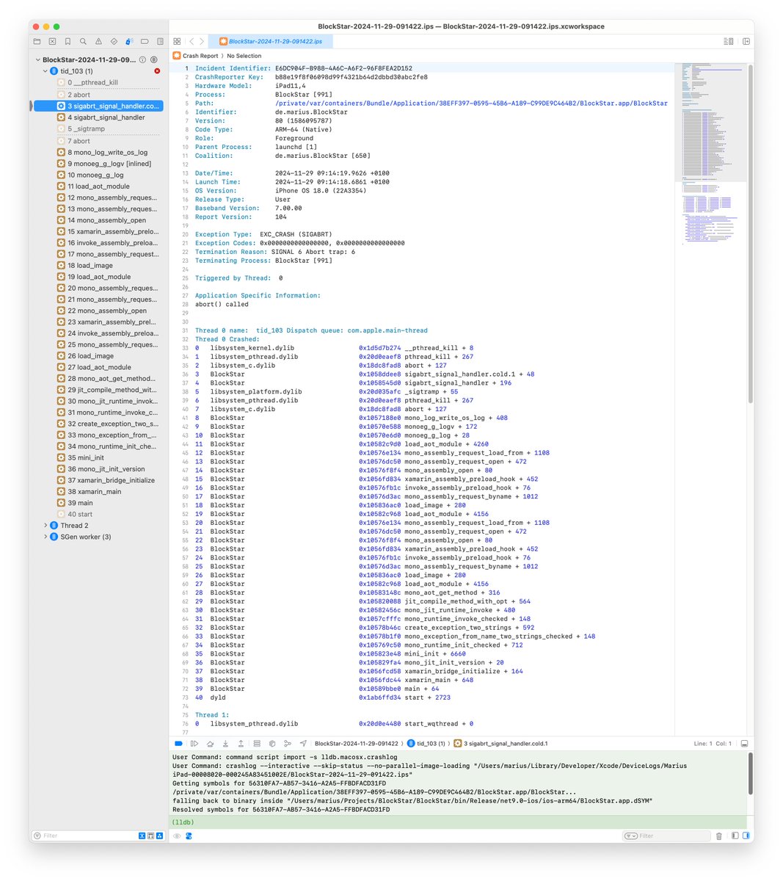Select the BlockStar-2024-11-29-091422.ips tab
783x881 pixels.
pyautogui.click(x=270, y=42)
